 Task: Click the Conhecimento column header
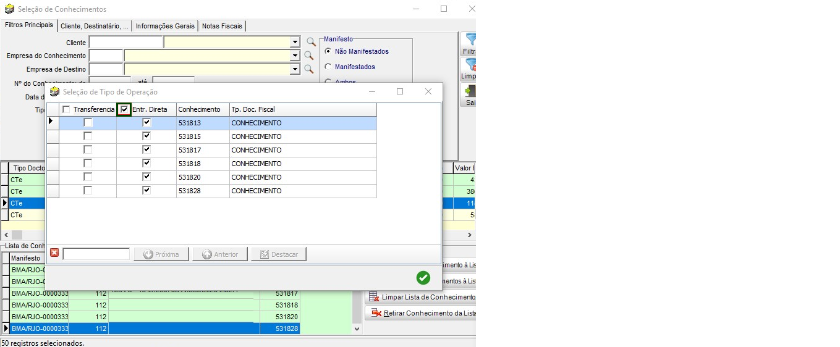203,109
